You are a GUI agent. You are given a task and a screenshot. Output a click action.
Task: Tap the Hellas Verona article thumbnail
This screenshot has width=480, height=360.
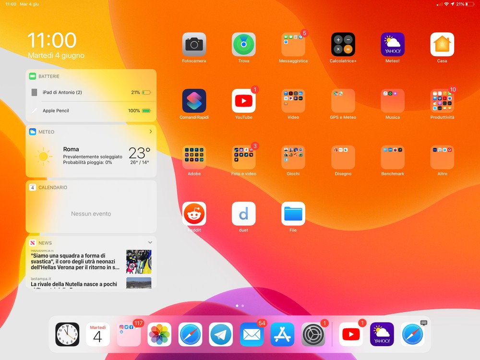coord(139,262)
